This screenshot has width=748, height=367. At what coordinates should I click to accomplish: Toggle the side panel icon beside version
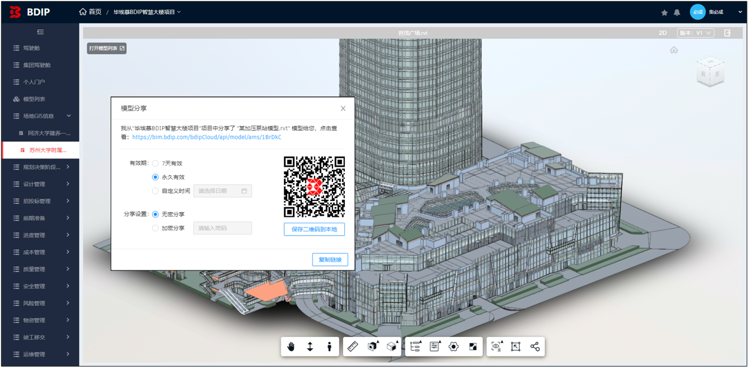point(727,33)
